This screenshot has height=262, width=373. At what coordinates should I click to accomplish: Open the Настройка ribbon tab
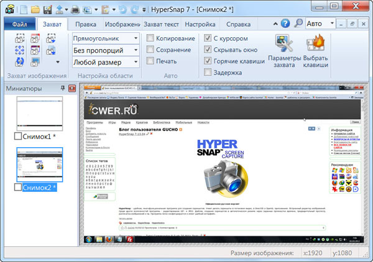[200, 24]
